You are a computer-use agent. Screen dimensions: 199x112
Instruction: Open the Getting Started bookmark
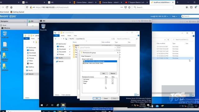click(x=17, y=12)
